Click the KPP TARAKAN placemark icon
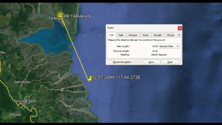Image resolution: width=222 pixels, height=125 pixels. [x=60, y=15]
